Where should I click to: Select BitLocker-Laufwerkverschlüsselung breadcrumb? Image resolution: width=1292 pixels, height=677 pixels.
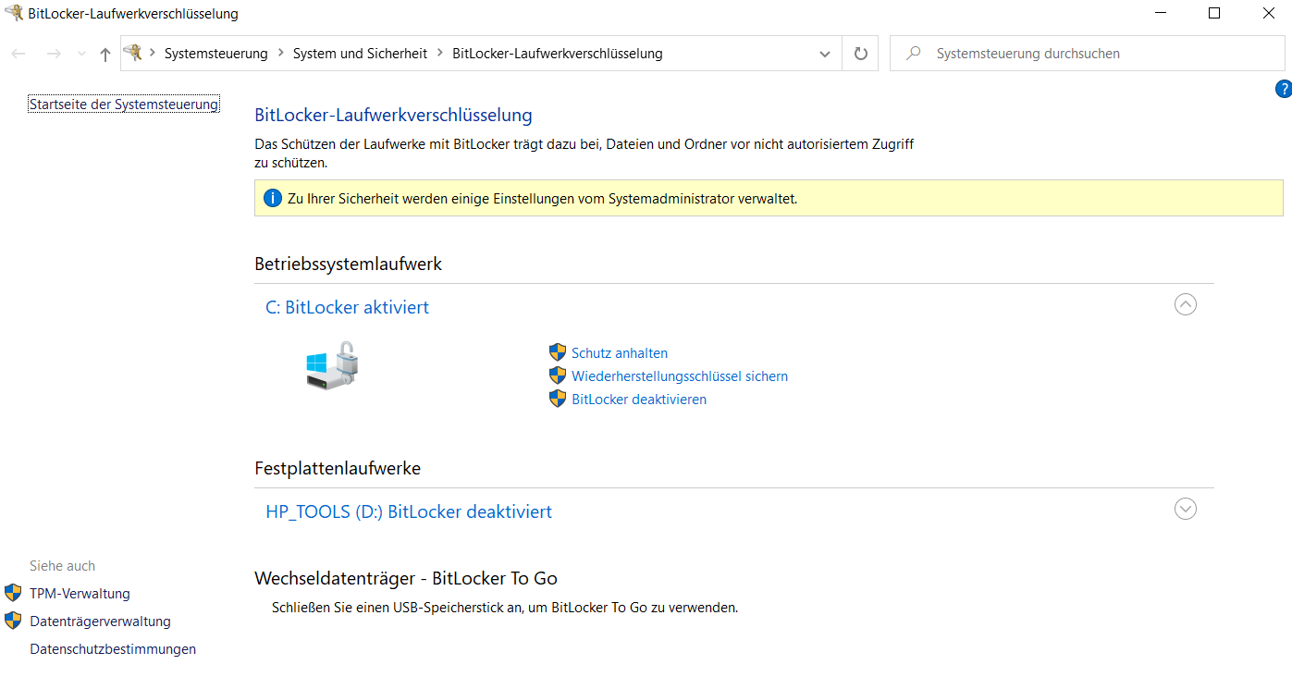(x=558, y=54)
